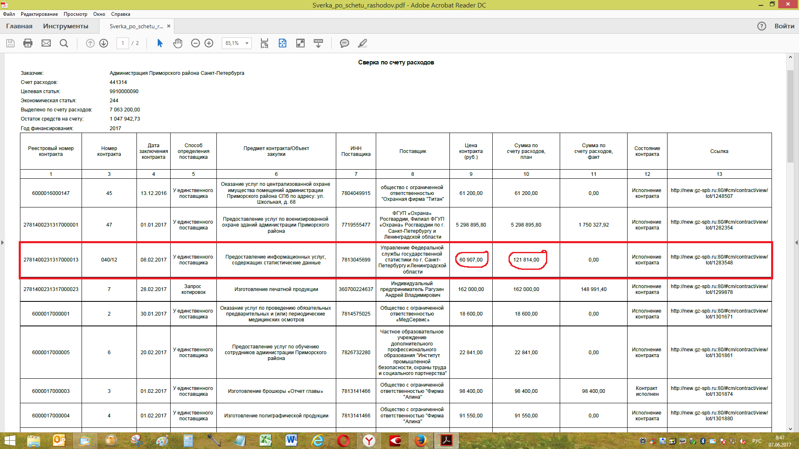
Task: Activate the Hand pan tool
Action: 178,43
